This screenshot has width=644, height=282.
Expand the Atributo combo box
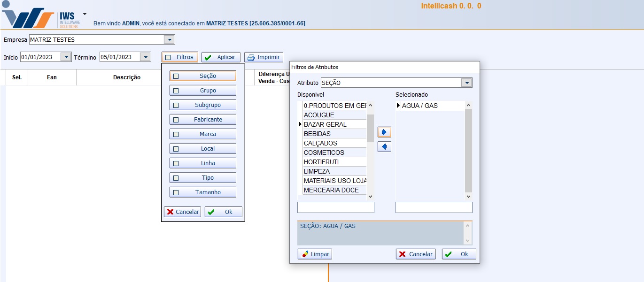[466, 83]
